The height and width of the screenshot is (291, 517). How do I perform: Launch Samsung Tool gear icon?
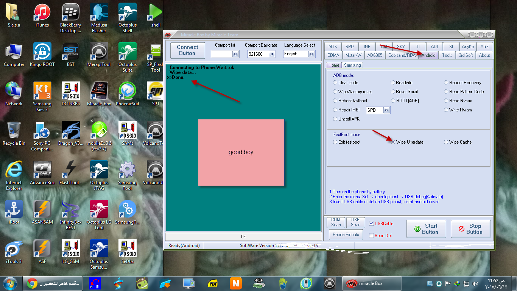[x=128, y=176]
